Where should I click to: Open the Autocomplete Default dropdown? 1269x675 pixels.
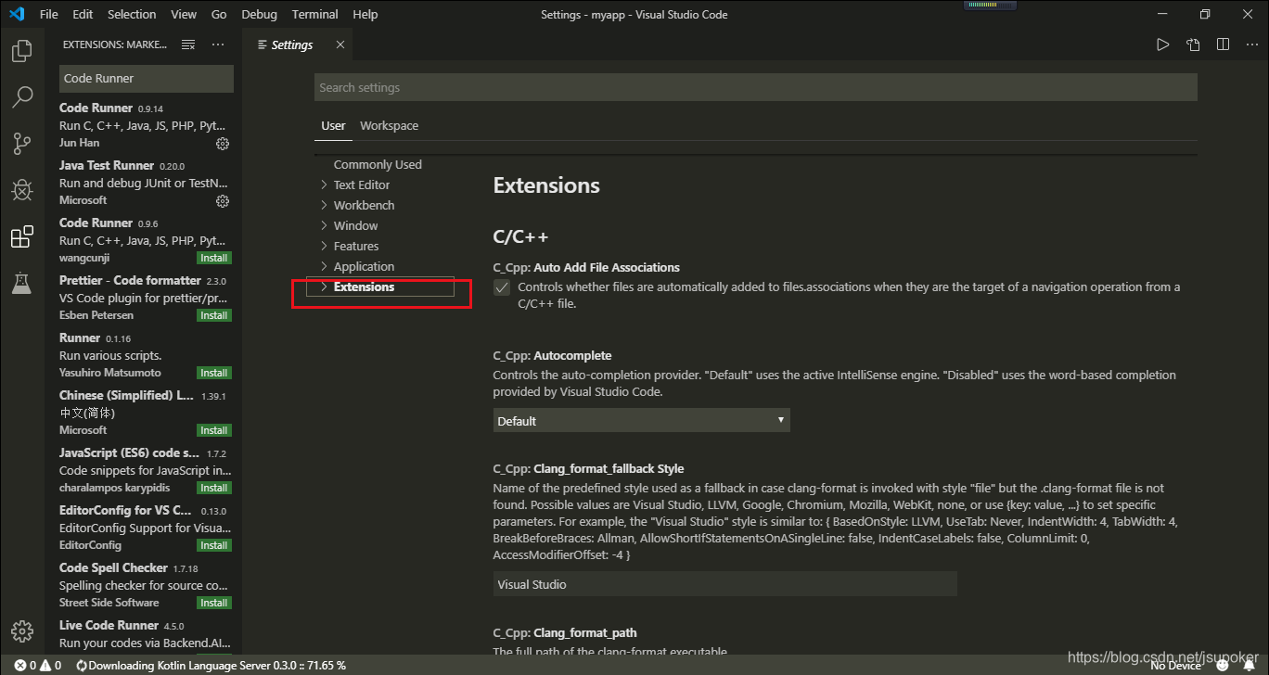click(x=641, y=421)
